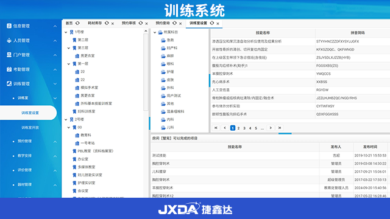Click the 麻醉 subject icon
Image resolution: width=390 pixels, height=219 pixels.
coord(163,56)
